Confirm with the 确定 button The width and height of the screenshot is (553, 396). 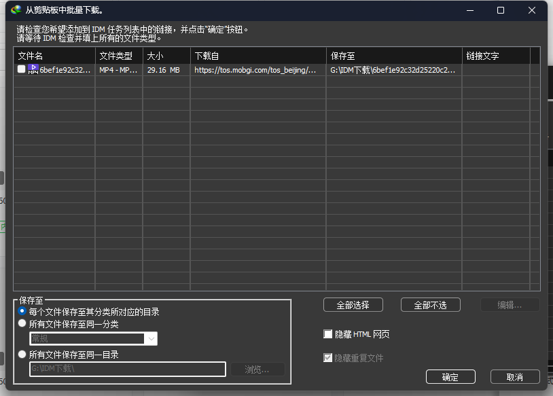coord(450,377)
